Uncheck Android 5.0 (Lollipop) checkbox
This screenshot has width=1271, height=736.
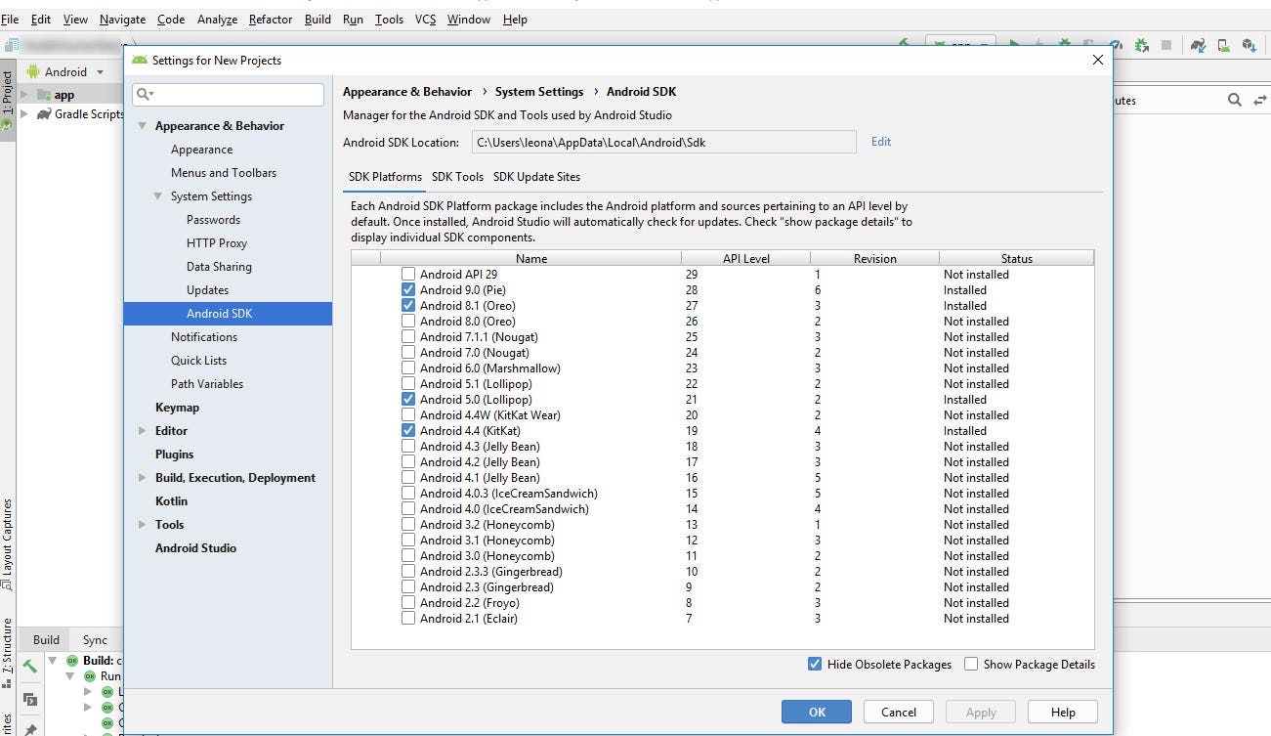click(408, 400)
